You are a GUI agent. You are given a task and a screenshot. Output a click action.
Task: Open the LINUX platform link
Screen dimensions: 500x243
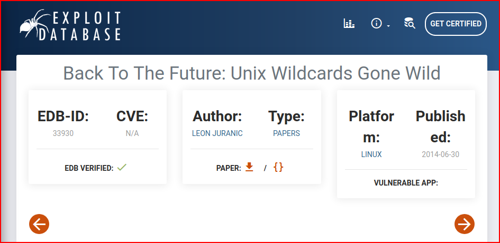click(371, 154)
